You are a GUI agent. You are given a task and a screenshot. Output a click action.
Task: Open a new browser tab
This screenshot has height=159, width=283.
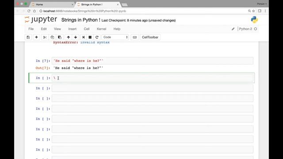click(x=125, y=5)
